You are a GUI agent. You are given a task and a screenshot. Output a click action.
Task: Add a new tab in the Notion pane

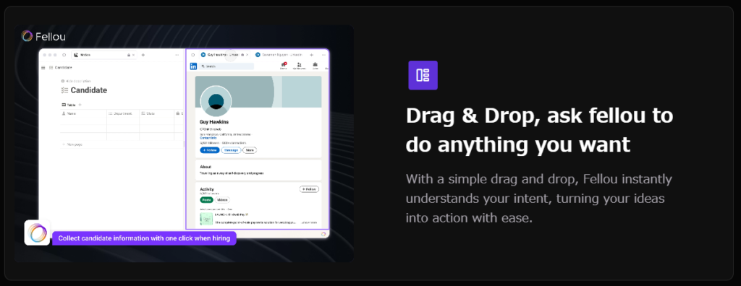pos(143,55)
